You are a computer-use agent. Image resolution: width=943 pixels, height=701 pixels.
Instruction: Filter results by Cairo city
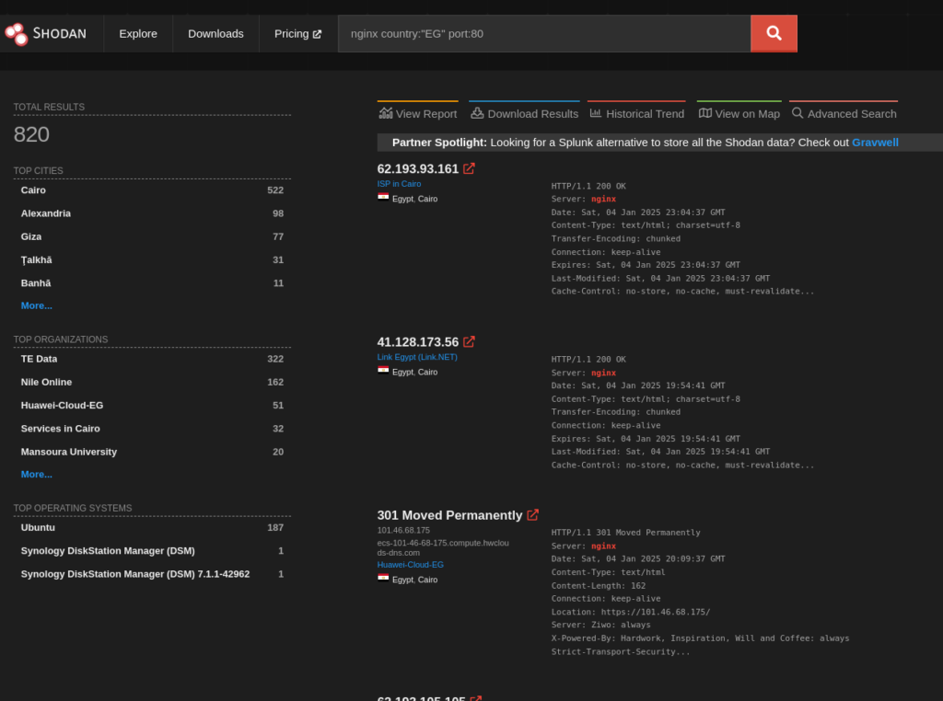coord(33,190)
